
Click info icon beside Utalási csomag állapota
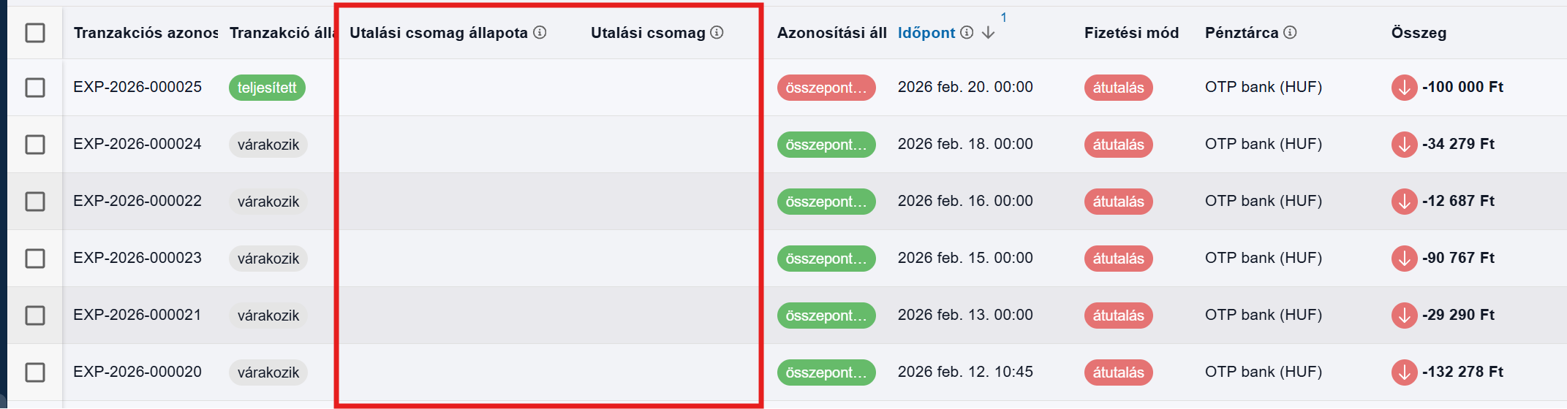click(540, 32)
